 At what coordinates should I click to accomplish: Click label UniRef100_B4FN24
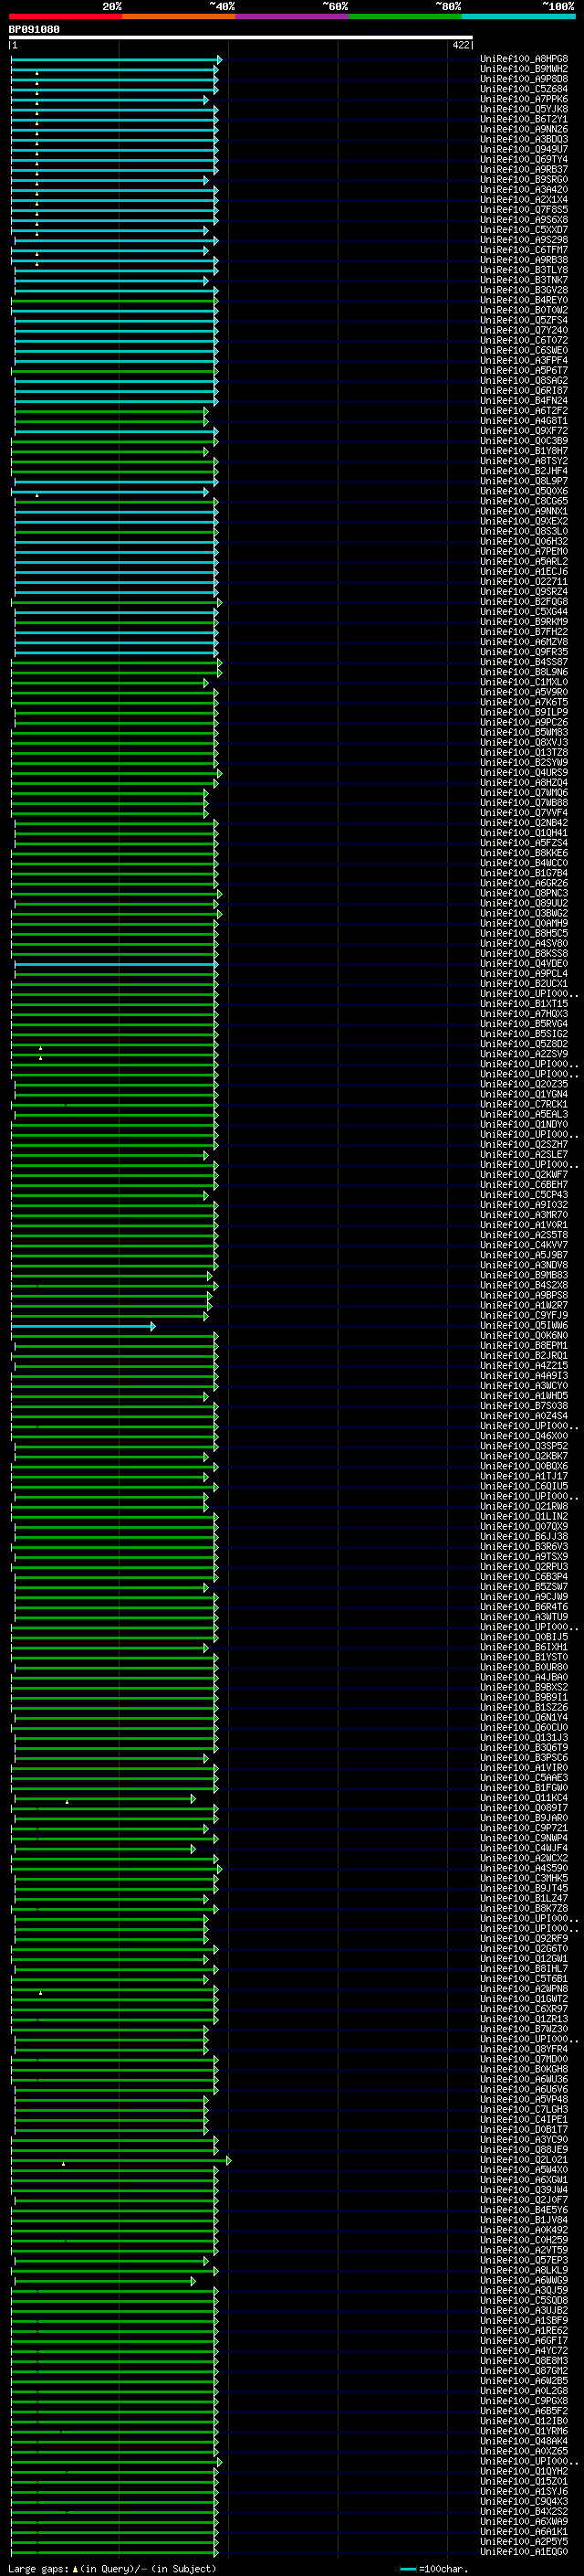point(524,400)
